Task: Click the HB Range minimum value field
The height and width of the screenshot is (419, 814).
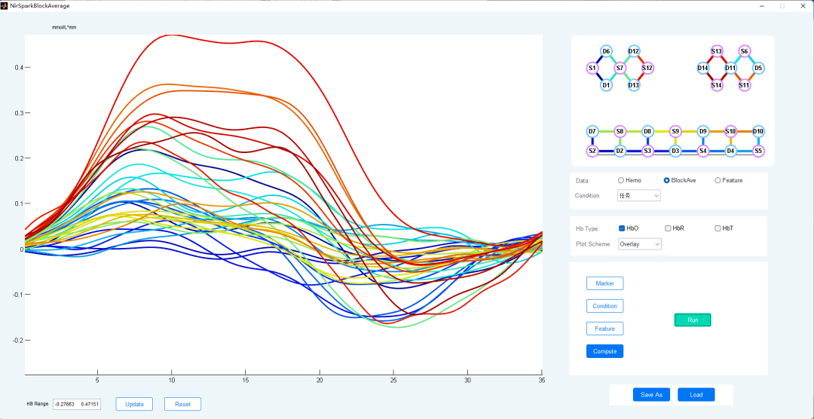Action: (66, 404)
